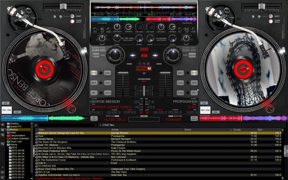The height and width of the screenshot is (180, 288).
Task: Click the left deck COVER IN/OUT button
Action: tap(72, 21)
